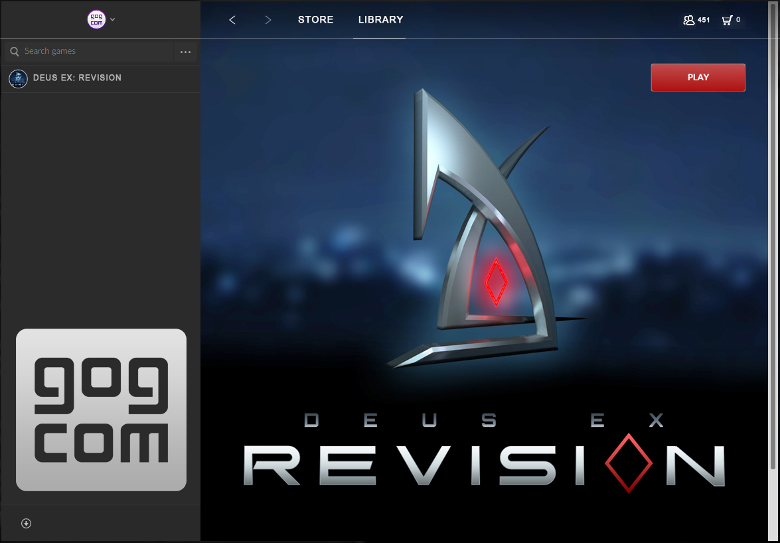
Task: Click the vertical scrollbar on the right edge
Action: point(772,266)
